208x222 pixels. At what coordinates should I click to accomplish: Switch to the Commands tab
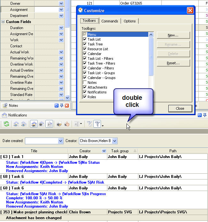click(x=110, y=21)
